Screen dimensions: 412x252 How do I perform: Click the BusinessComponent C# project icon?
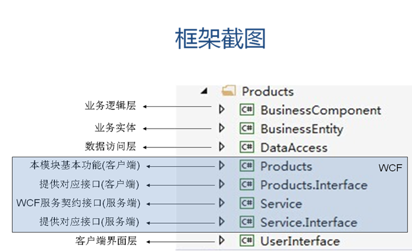[x=247, y=109]
